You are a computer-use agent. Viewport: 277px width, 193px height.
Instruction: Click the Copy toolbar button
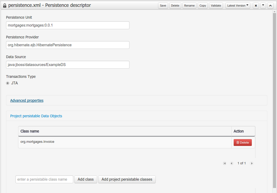pyautogui.click(x=203, y=6)
